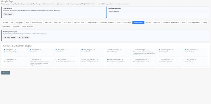Open the help icon next to click_viber
Screen dimensions: 211x104
[x=66, y=50]
